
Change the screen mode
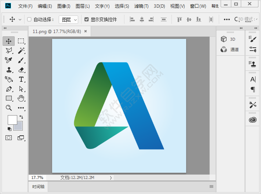(21, 138)
